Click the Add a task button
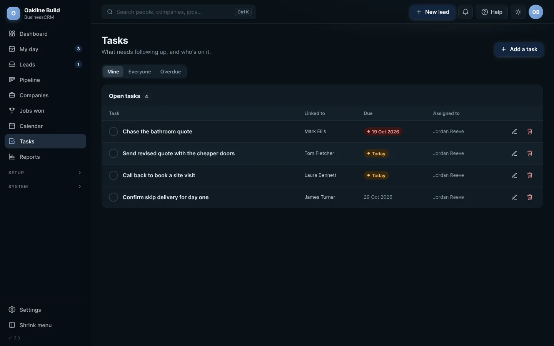554x346 pixels. coord(519,49)
